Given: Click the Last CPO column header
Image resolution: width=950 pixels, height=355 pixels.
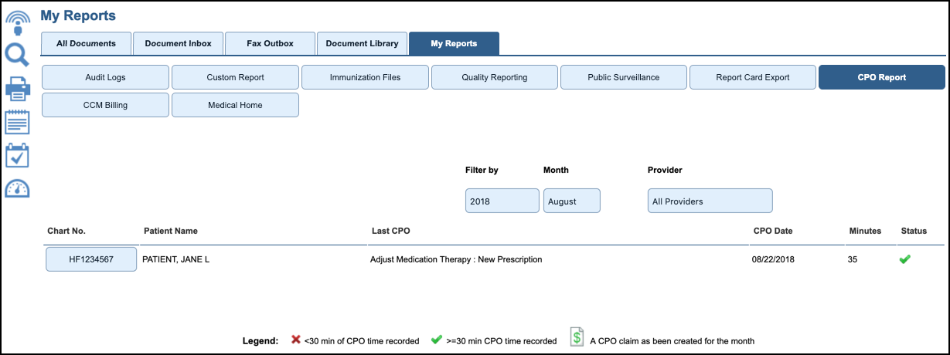Looking at the screenshot, I should (390, 231).
